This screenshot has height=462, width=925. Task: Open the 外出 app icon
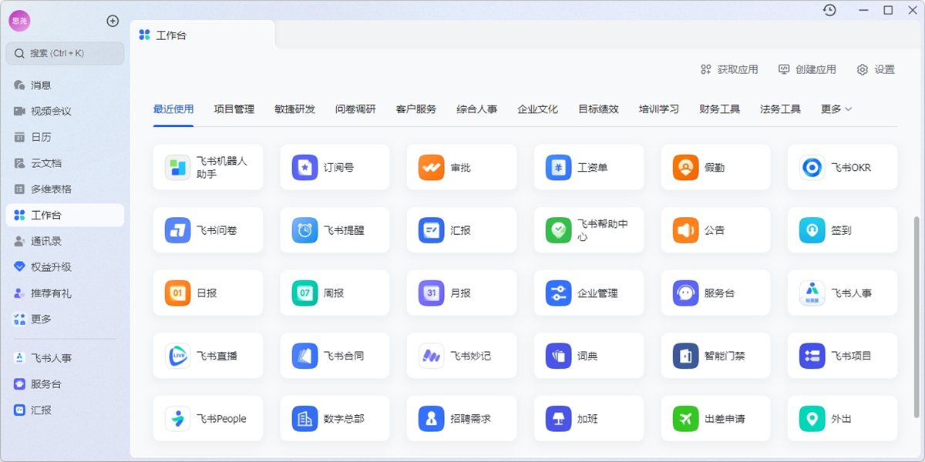coord(812,419)
